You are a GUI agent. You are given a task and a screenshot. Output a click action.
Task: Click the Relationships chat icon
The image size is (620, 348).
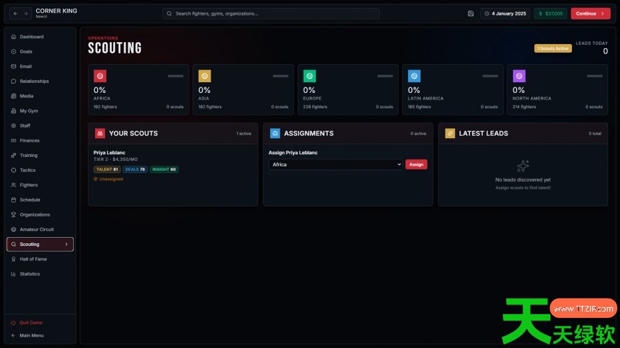point(13,81)
